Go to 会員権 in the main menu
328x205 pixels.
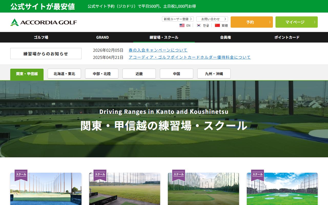225,37
